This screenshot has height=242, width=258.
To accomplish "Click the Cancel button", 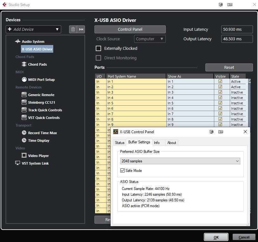I will (244, 237).
